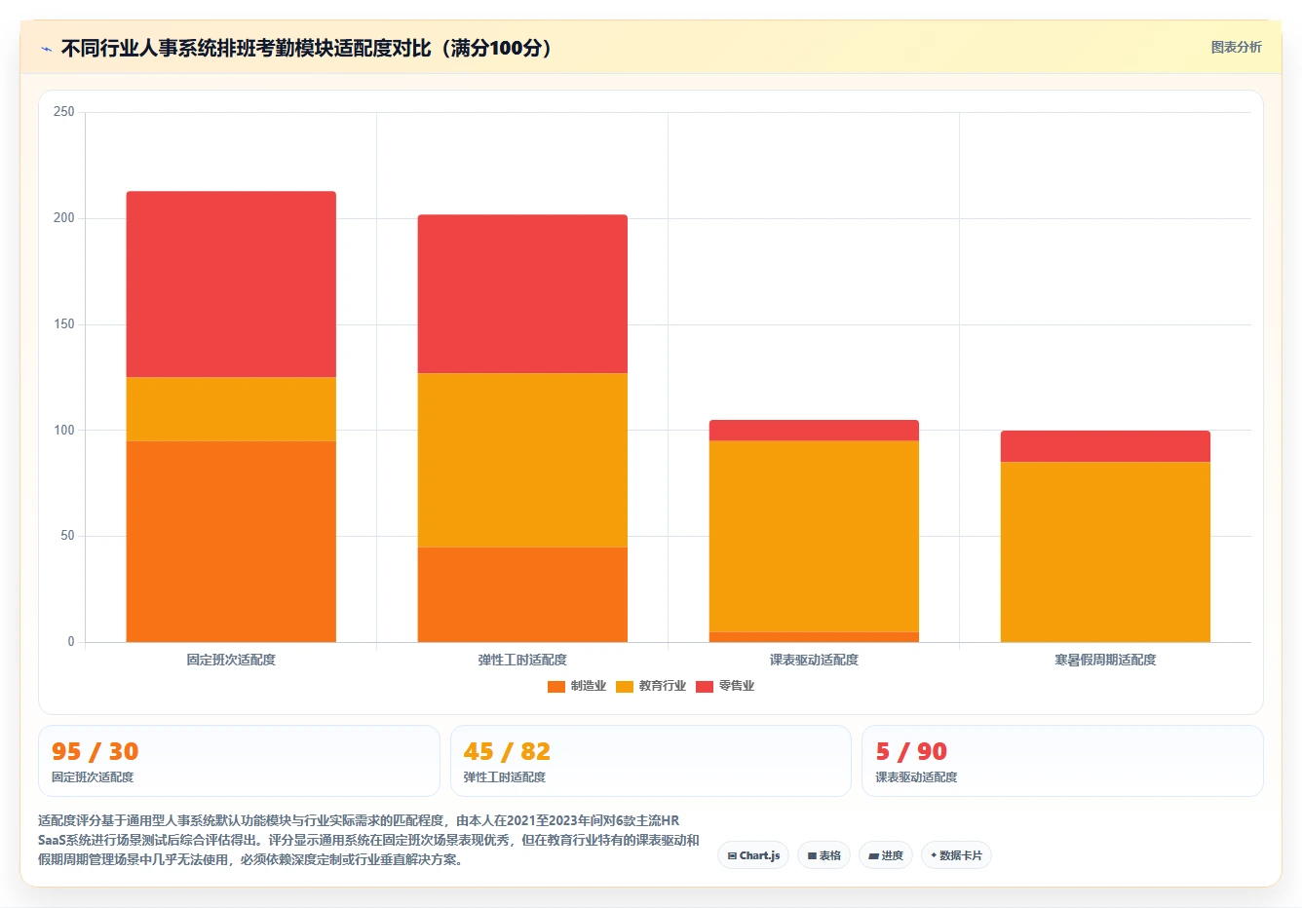Screen dimensions: 1302x908
Task: Toggle the 教育行业 legend item
Action: point(651,686)
